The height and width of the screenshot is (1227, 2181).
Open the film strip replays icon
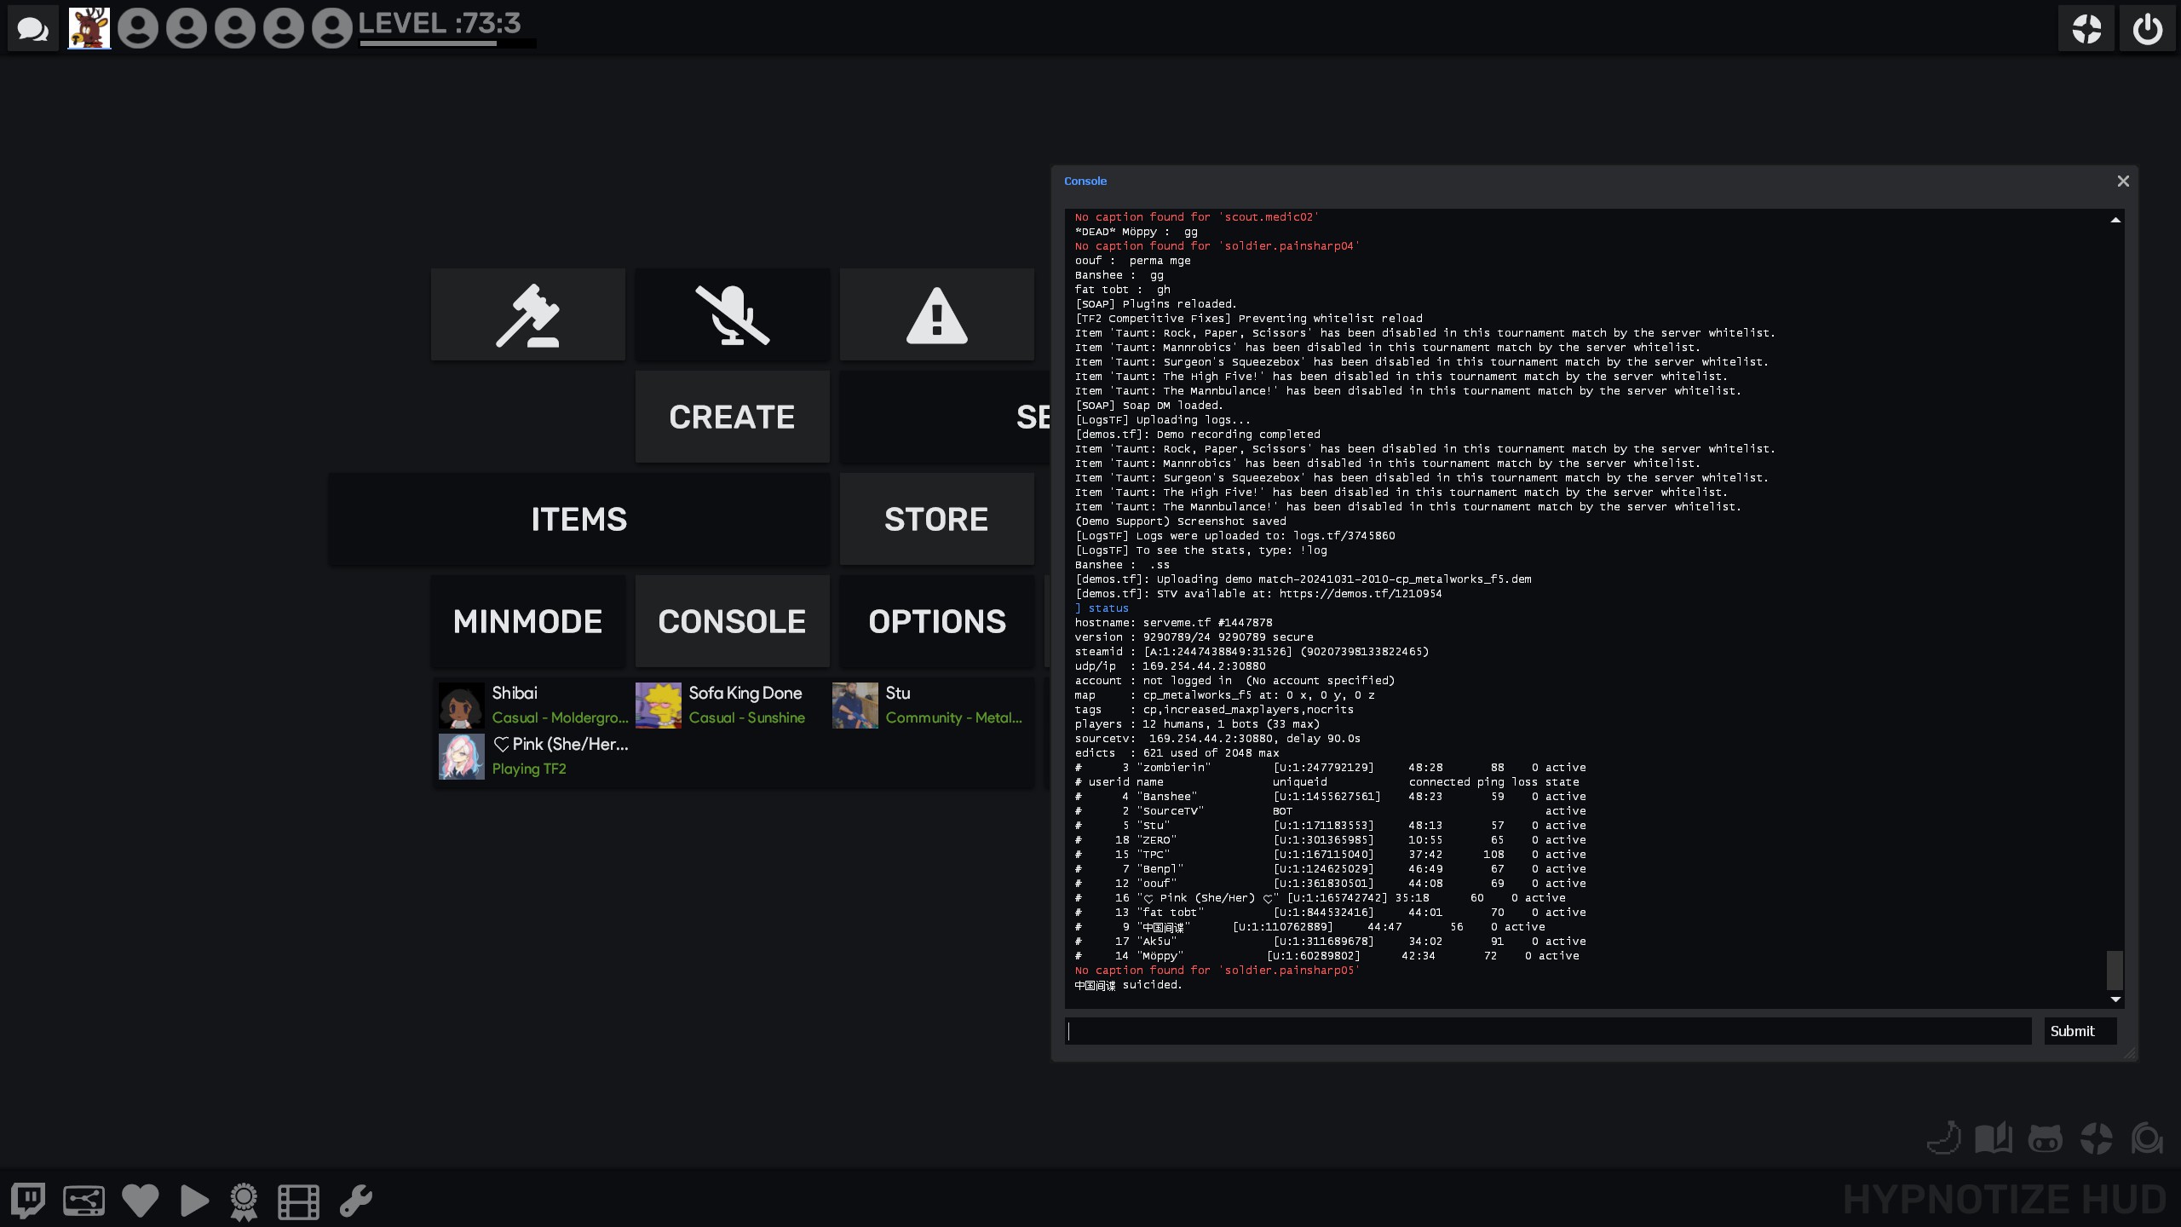click(298, 1201)
